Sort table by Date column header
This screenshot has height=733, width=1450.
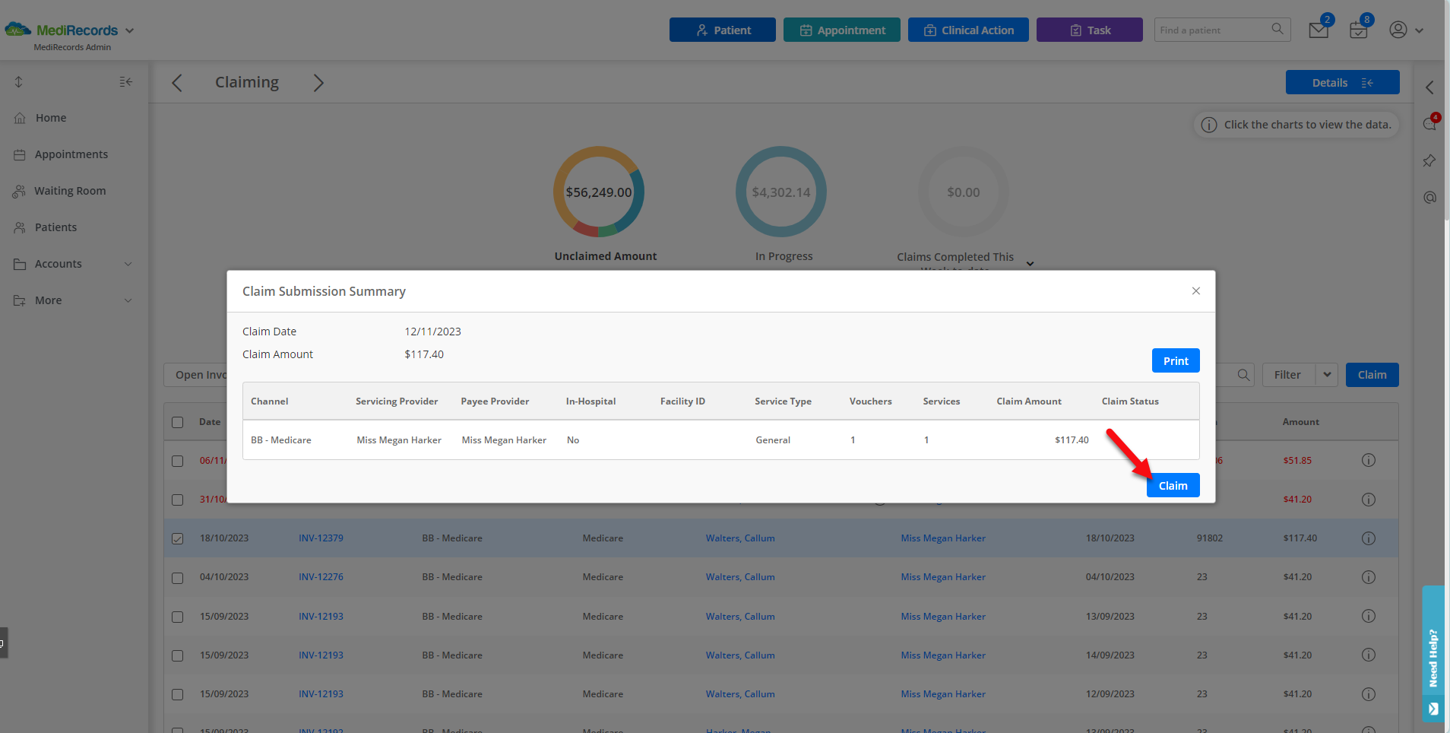click(x=210, y=422)
